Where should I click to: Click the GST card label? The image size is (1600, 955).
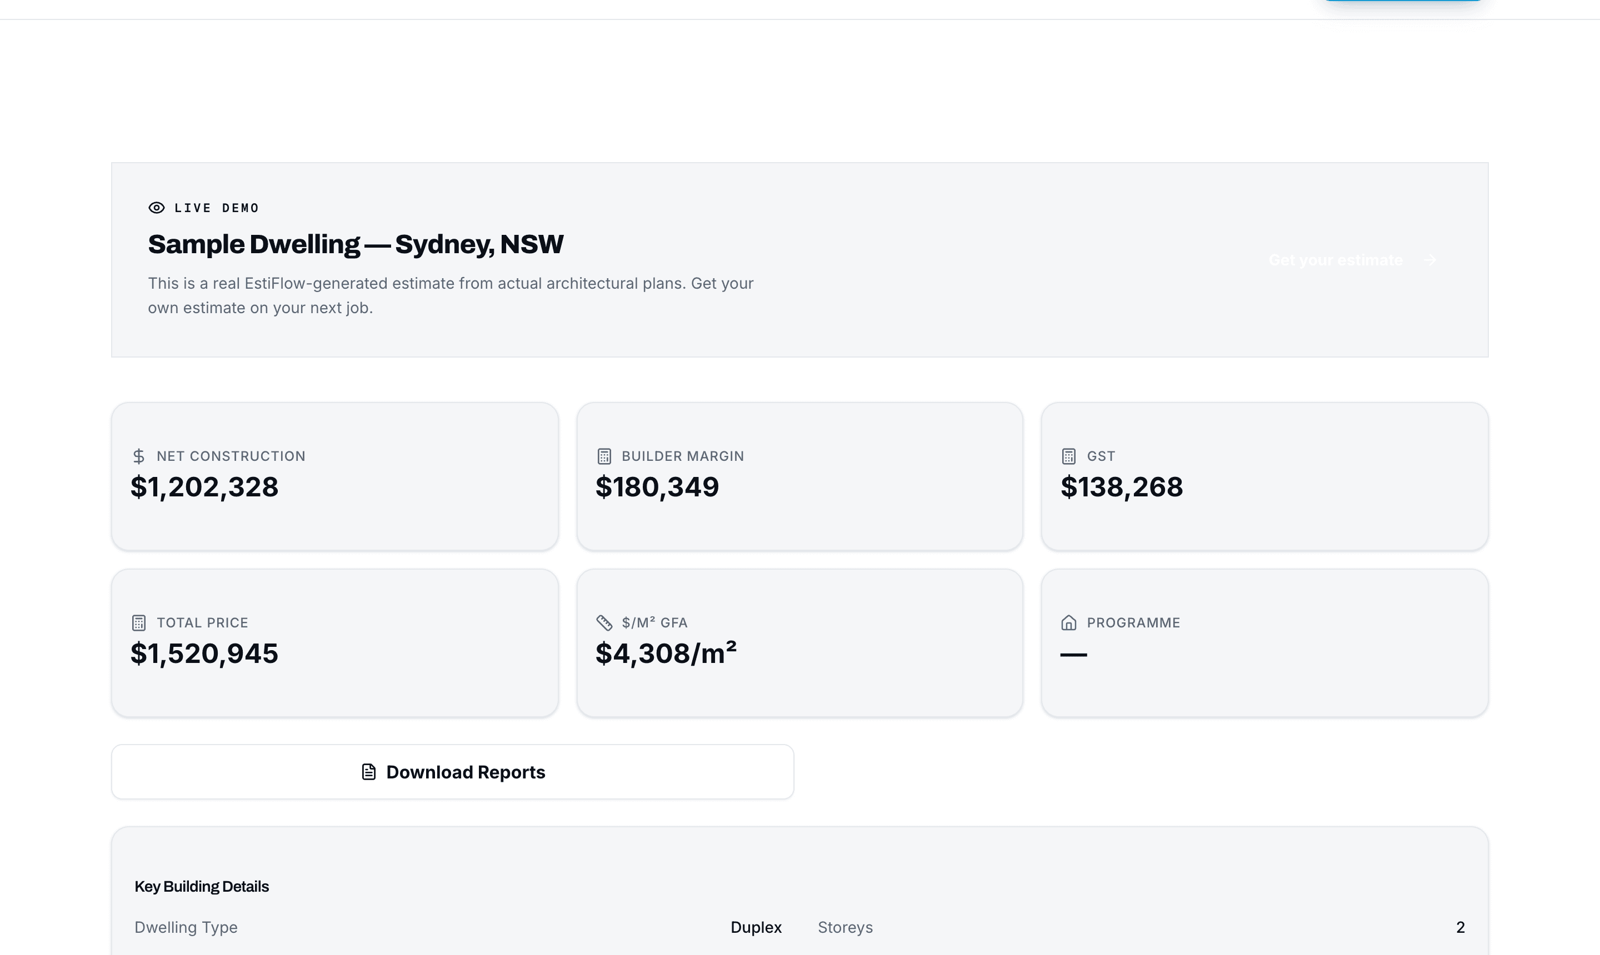[x=1101, y=456]
